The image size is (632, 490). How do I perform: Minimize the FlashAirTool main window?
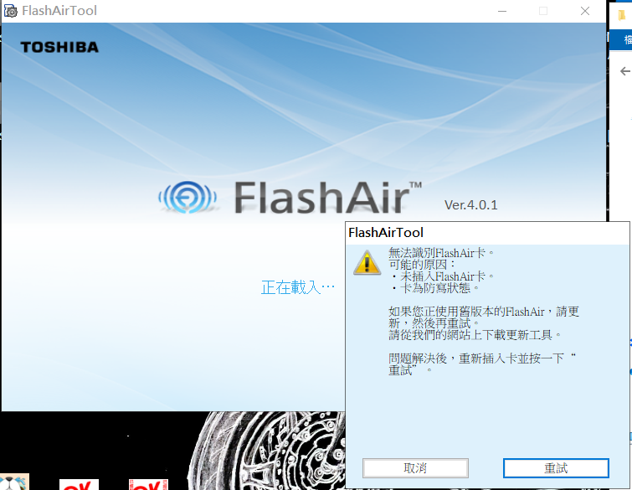coord(502,11)
